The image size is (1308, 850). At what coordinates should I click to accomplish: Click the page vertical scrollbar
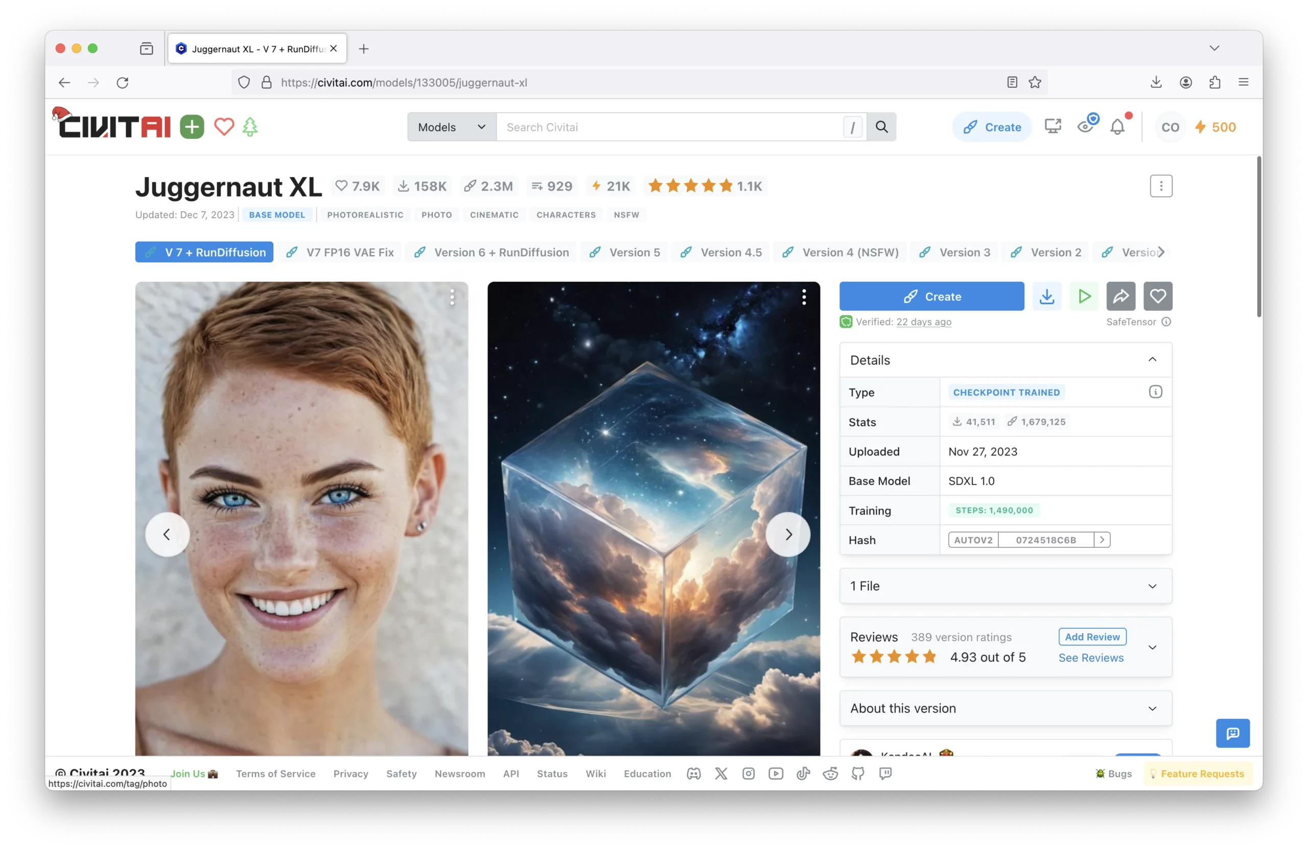(x=1258, y=237)
